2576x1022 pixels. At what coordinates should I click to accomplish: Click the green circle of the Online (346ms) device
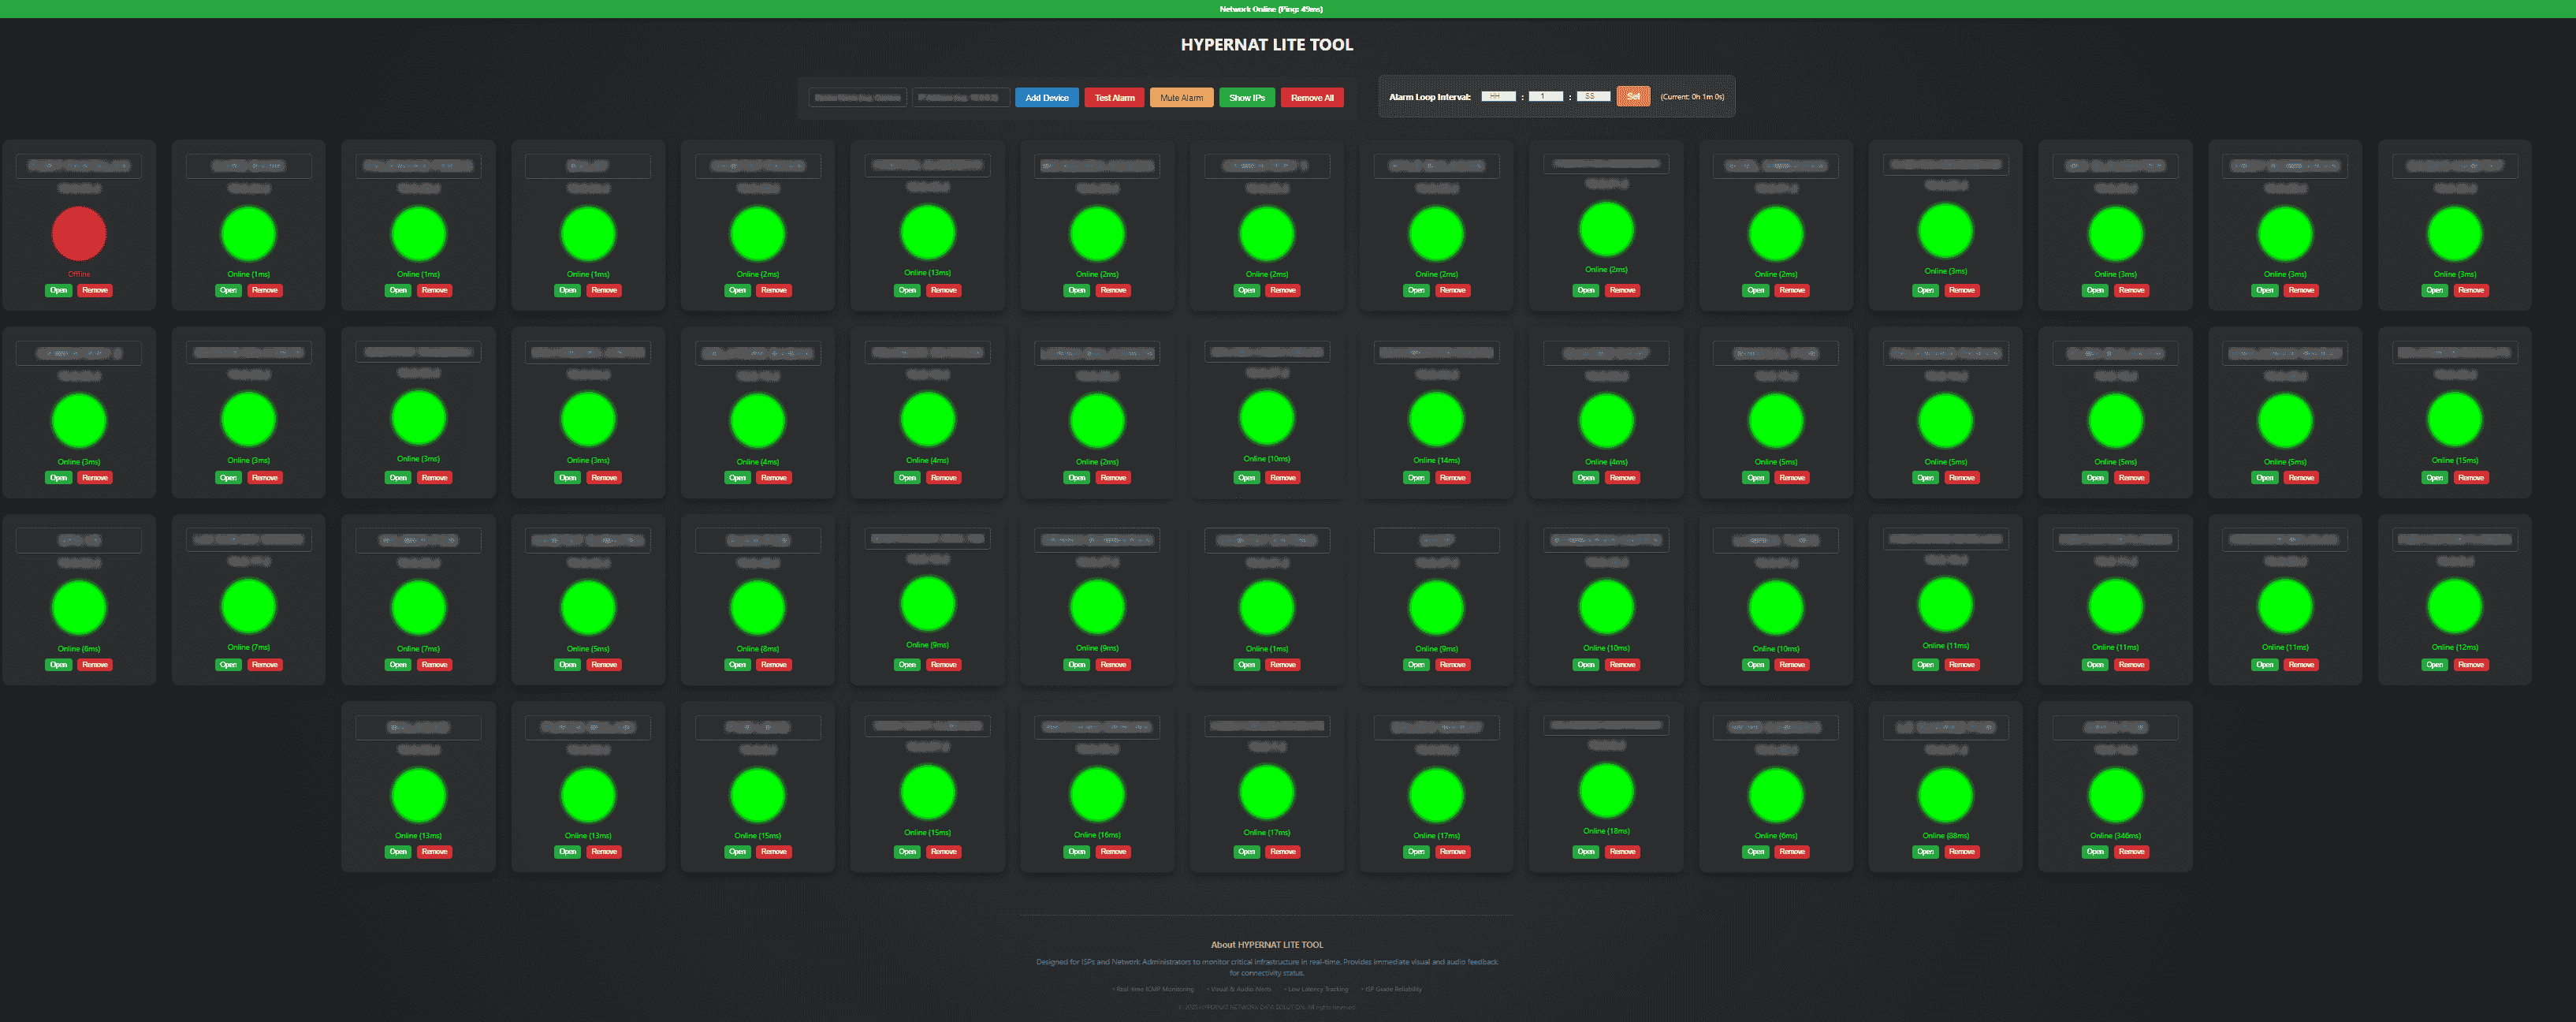[2113, 793]
